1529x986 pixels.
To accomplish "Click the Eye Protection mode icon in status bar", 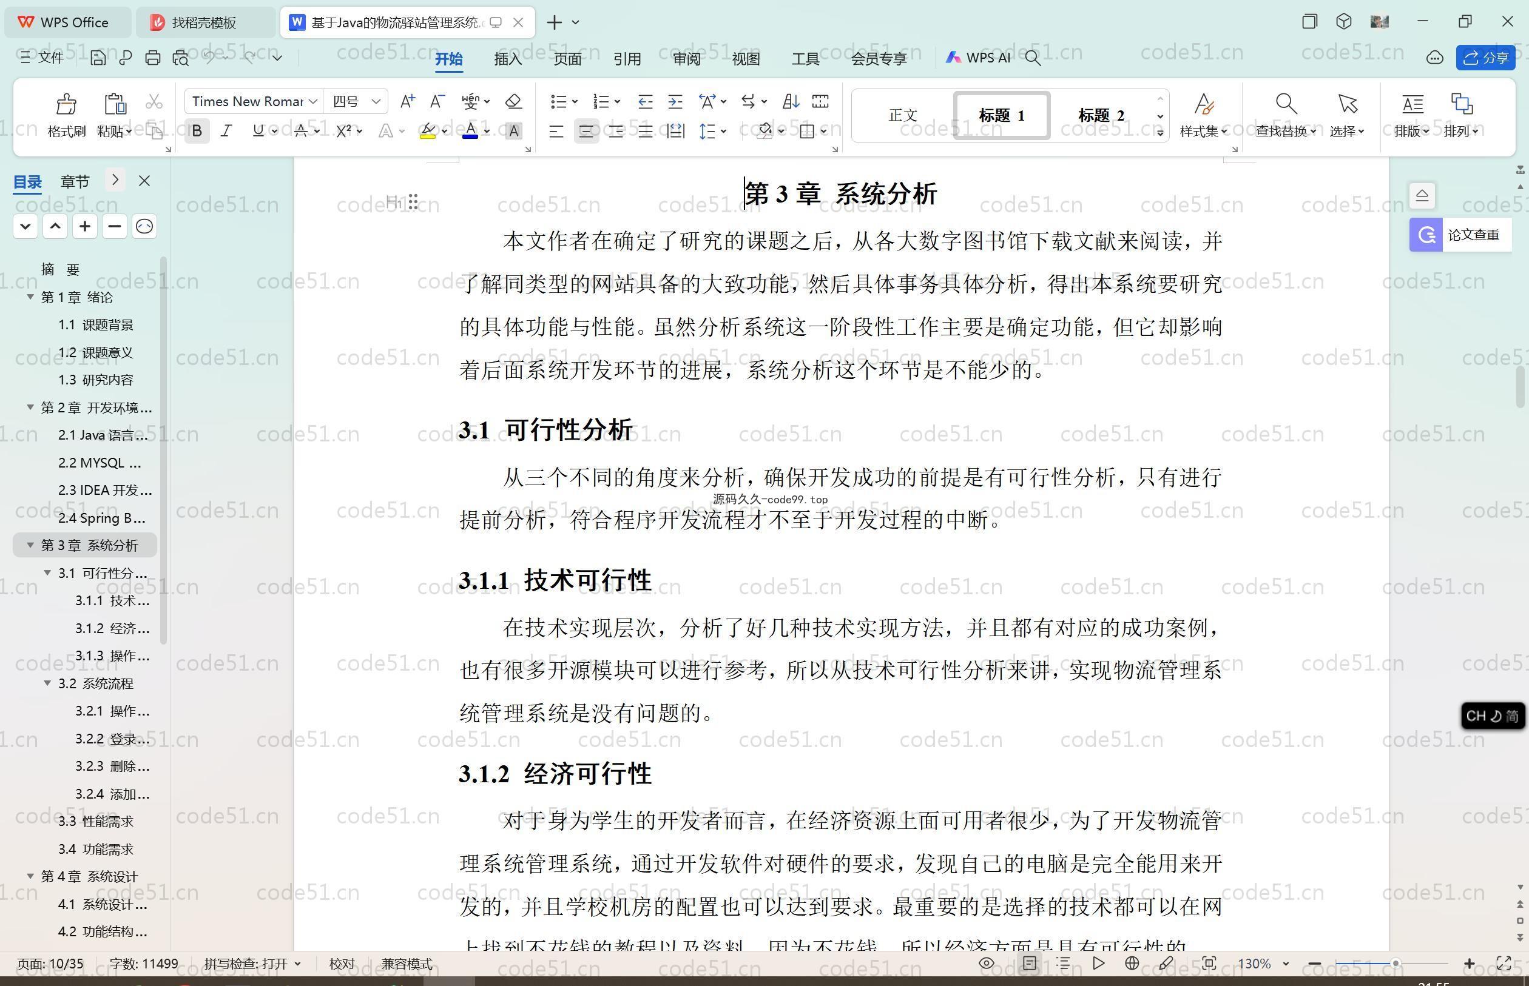I will (x=987, y=963).
